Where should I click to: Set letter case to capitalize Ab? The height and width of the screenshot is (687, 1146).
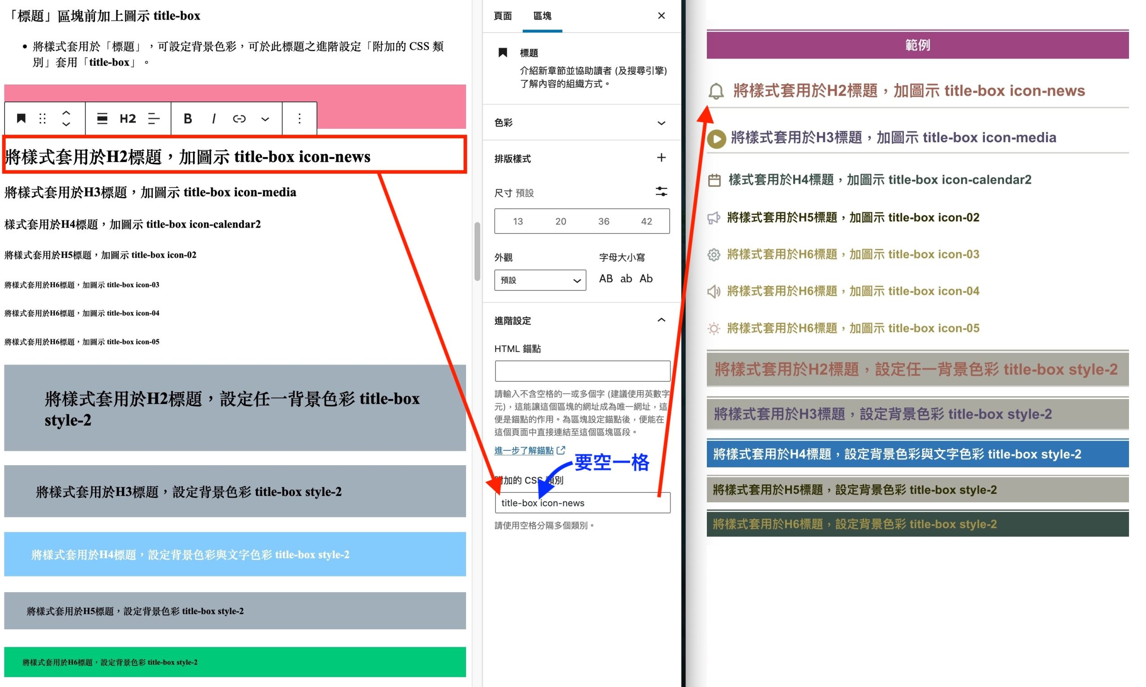click(x=646, y=279)
